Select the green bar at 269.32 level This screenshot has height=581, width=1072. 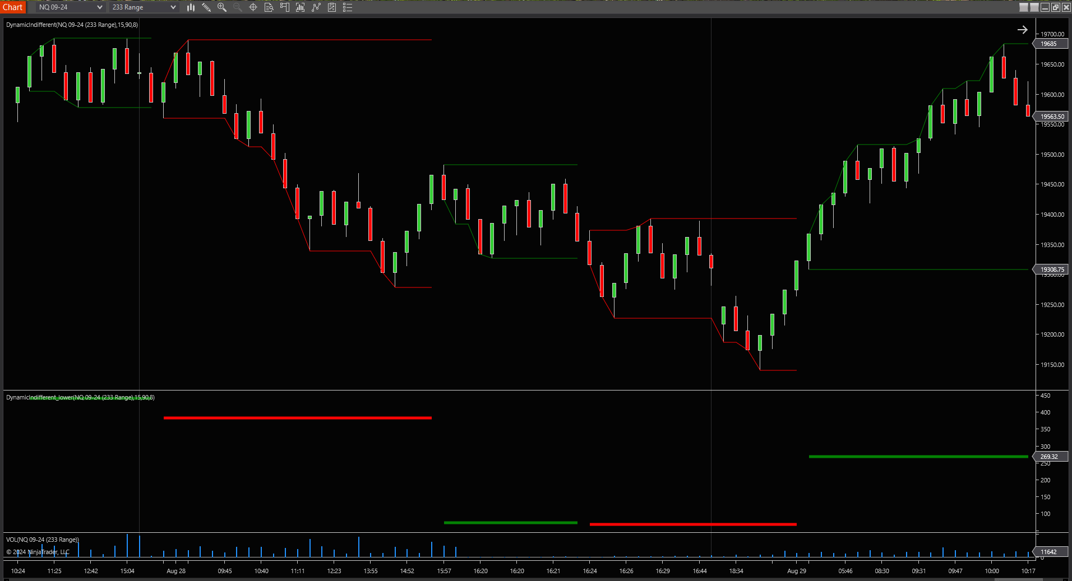click(x=918, y=457)
